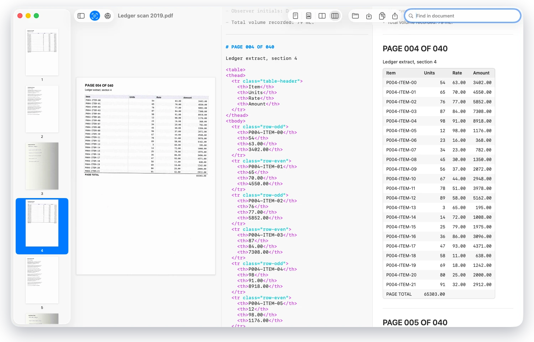This screenshot has height=342, width=534.
Task: Click the blue text recognition scan icon
Action: pos(95,16)
